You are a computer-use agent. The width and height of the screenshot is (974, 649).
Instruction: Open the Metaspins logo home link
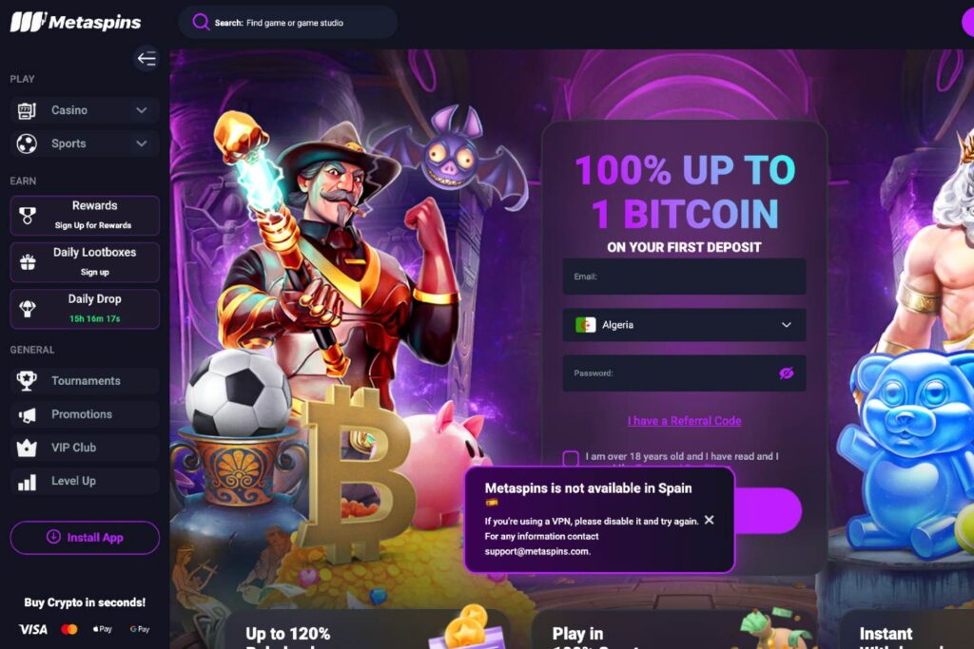tap(76, 22)
